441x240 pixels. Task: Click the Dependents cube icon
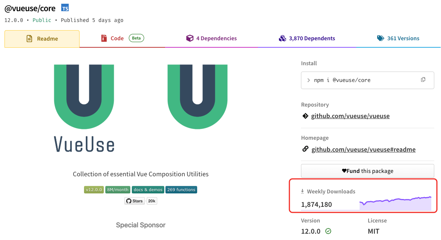click(282, 38)
